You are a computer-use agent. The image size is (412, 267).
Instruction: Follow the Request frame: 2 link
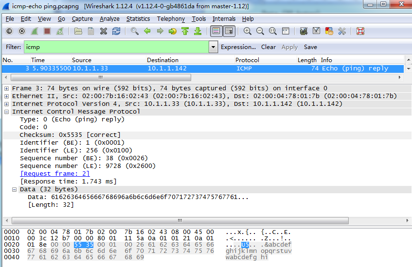54,174
